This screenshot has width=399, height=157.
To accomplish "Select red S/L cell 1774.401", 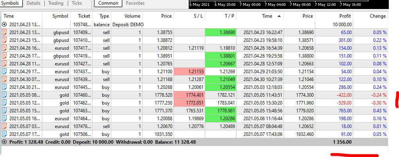I will [189, 95].
